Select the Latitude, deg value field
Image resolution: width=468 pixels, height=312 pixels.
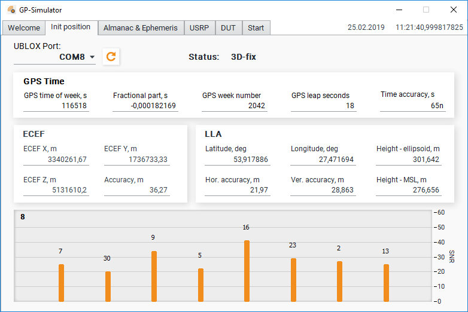(237, 160)
